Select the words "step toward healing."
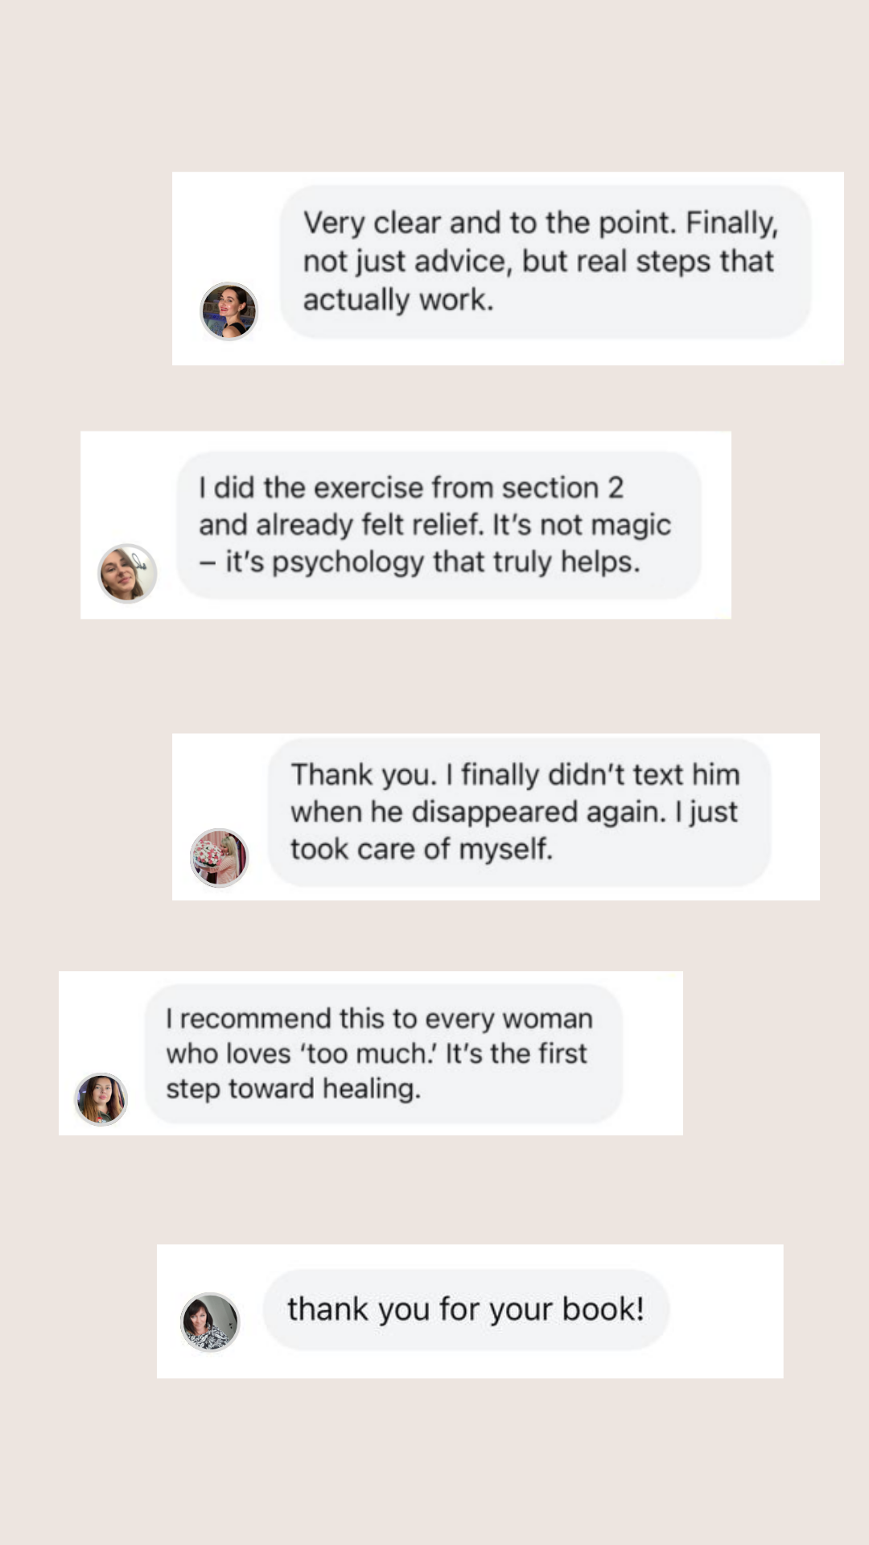This screenshot has height=1545, width=869. coord(293,1089)
